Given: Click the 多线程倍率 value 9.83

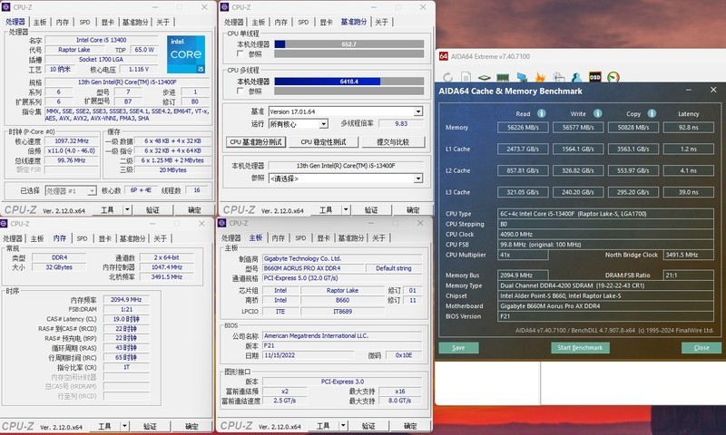Looking at the screenshot, I should [401, 123].
